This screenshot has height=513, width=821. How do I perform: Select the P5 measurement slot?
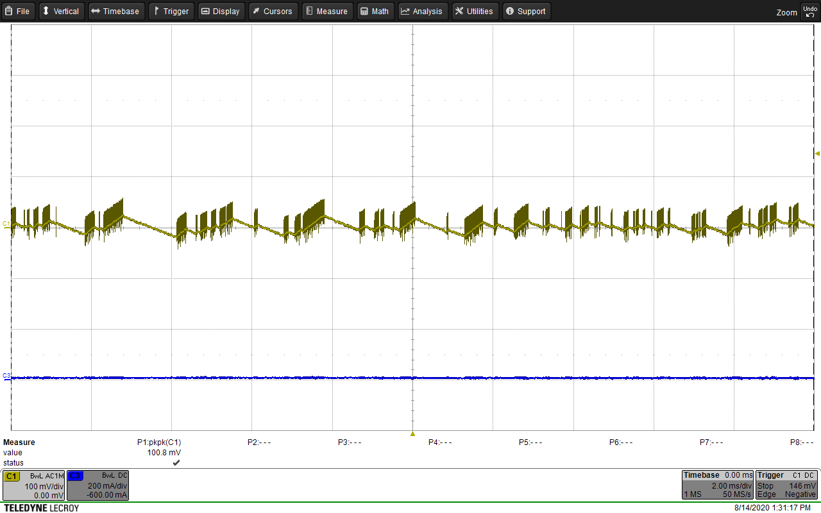pyautogui.click(x=530, y=442)
